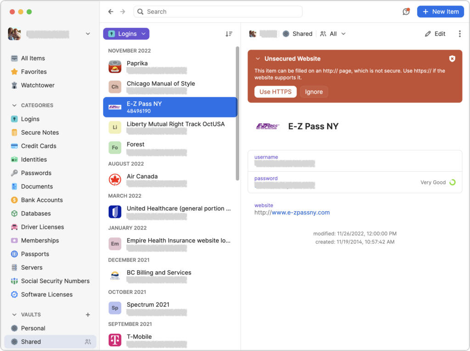Image resolution: width=470 pixels, height=351 pixels.
Task: Collapse the Categories section
Action: (14, 105)
